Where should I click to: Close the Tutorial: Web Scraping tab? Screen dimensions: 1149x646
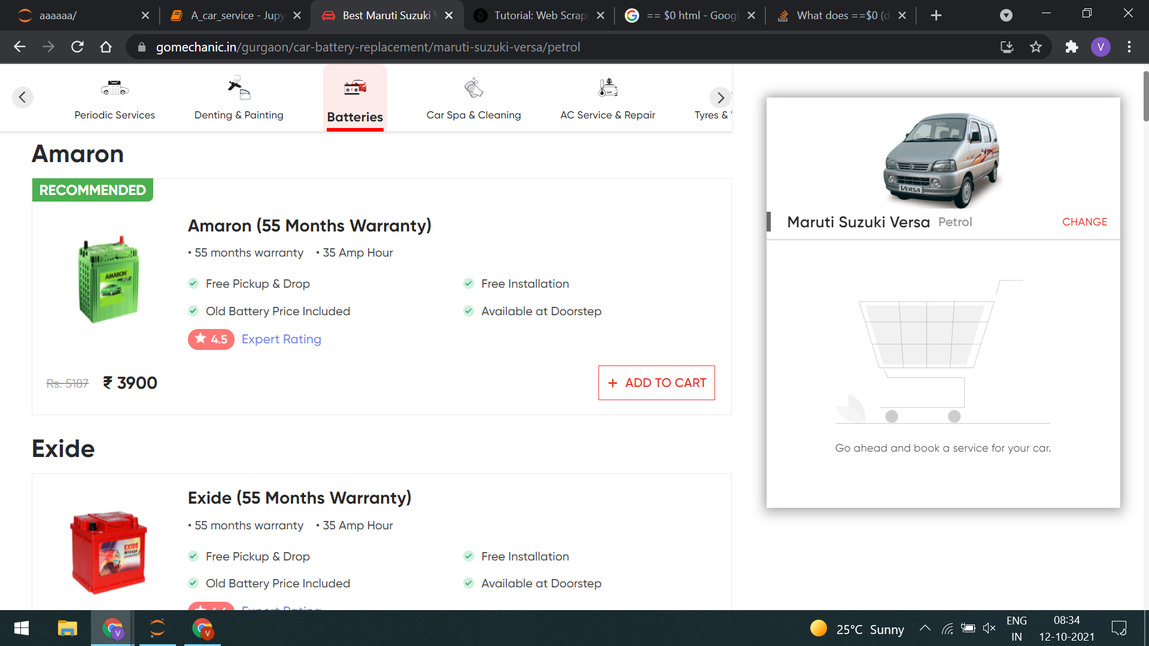(600, 16)
